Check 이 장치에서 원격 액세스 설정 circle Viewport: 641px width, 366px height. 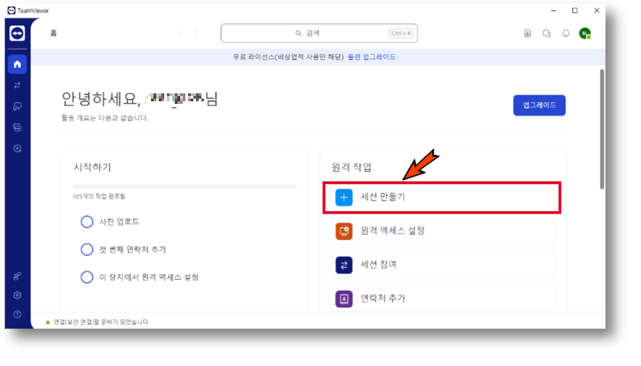87,277
